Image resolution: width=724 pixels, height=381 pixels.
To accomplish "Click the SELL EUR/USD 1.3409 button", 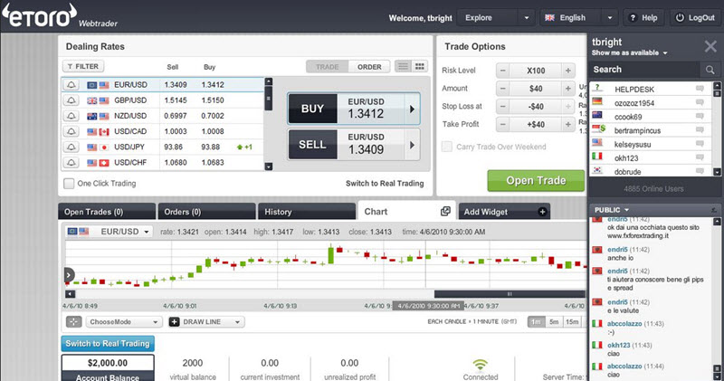I will click(x=354, y=145).
